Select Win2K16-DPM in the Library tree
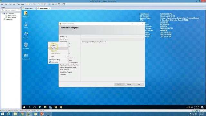The image size is (206, 116). (12, 17)
